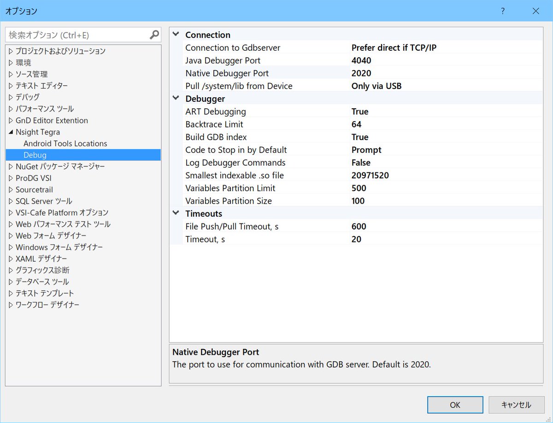Click the help question mark button
Screen dimensions: 553x423
tap(503, 11)
